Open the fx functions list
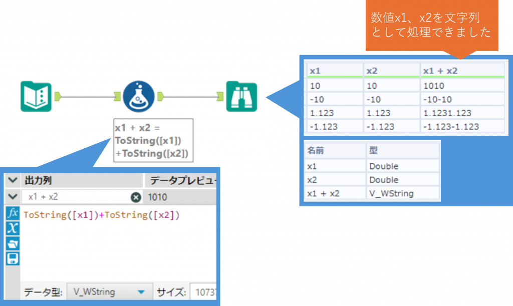 pos(13,213)
